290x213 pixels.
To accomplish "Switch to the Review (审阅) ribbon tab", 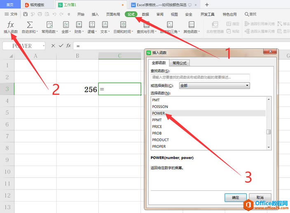I will click(160, 14).
